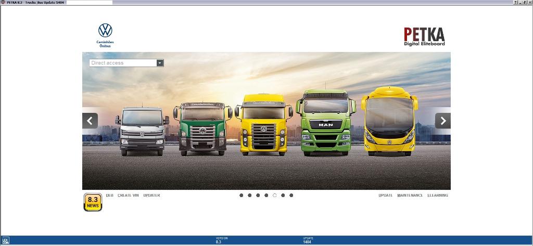Open the DEB link
The width and height of the screenshot is (533, 246).
[109, 196]
